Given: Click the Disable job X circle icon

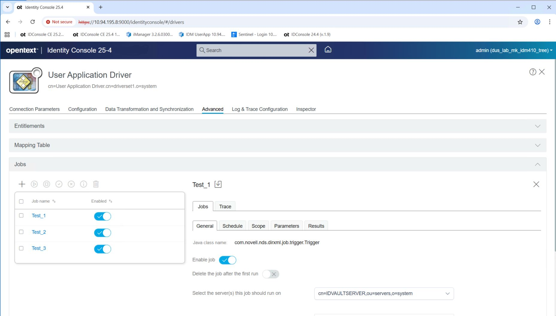Looking at the screenshot, I should tap(71, 184).
